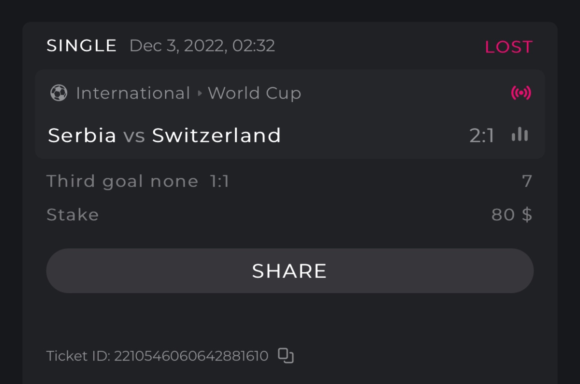Click the SINGLE bet type label
This screenshot has height=384, width=580.
[82, 46]
